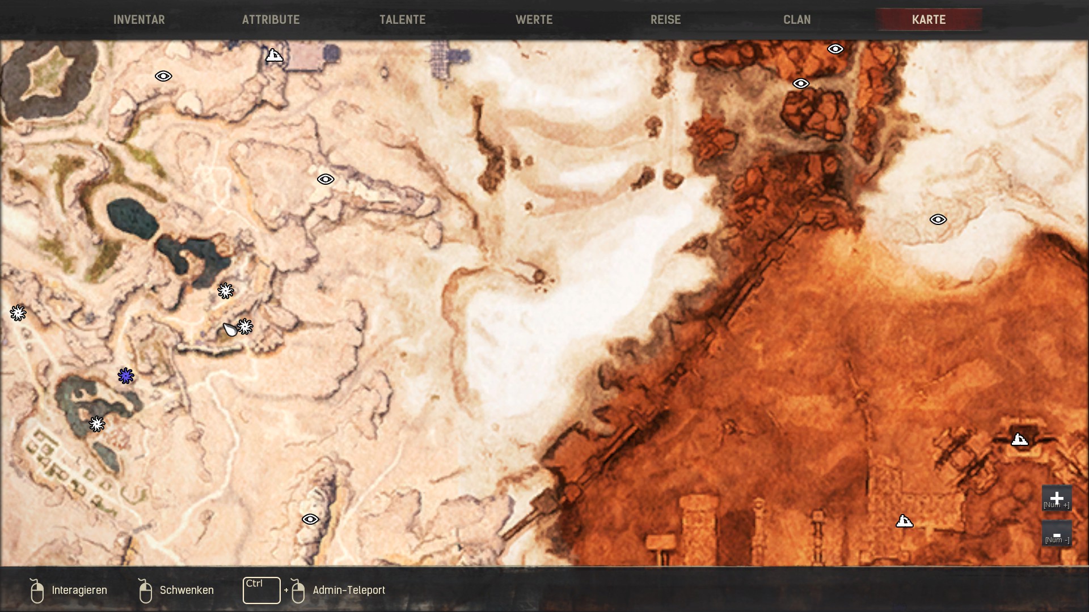Select the camp marker above zoom buttons
This screenshot has width=1089, height=612.
click(x=1019, y=439)
